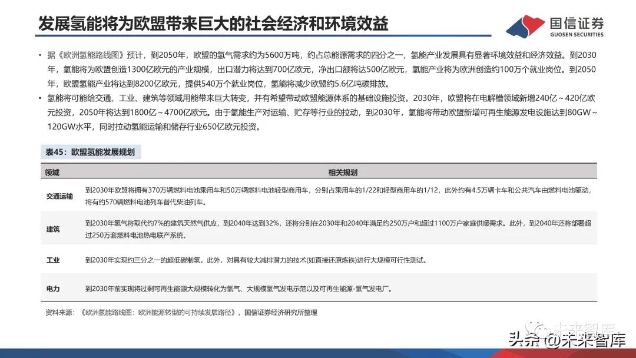The image size is (636, 358).
Task: Click the cell line 过250万套燃料电池热电联产系统
Action: tap(136, 235)
